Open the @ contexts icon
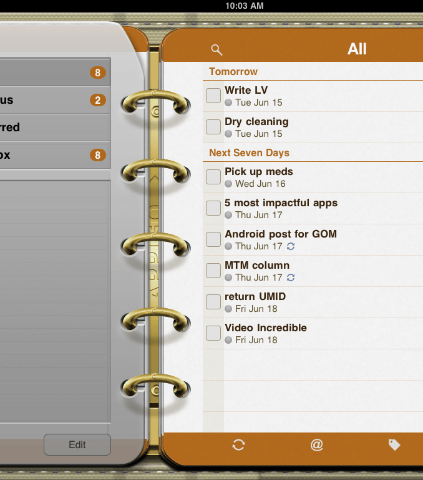This screenshot has width=423, height=480. (x=317, y=445)
